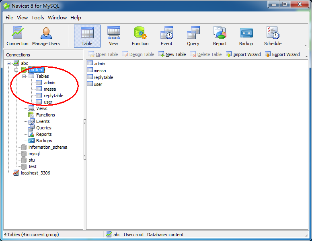Select replytable in the tree

(x=53, y=96)
